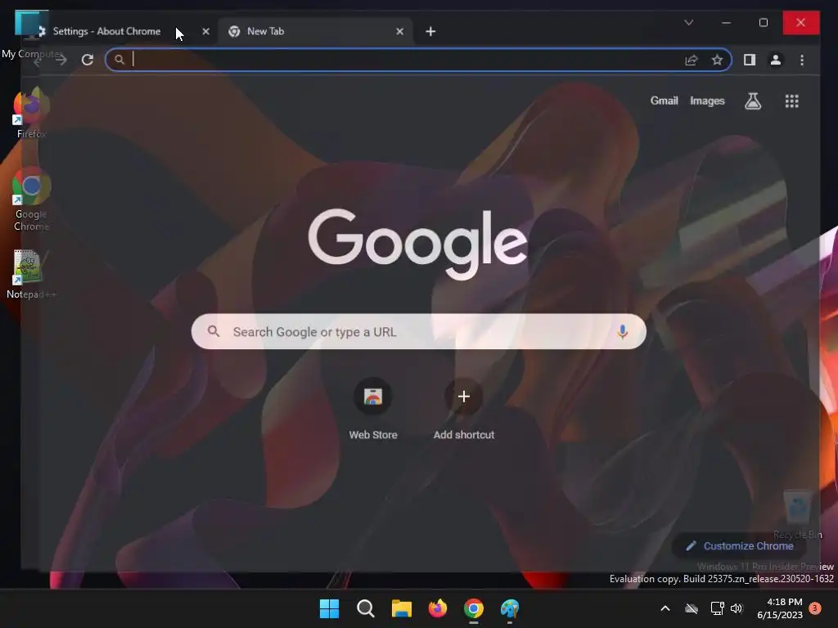Select the My Computer desktop icon

[x=30, y=35]
